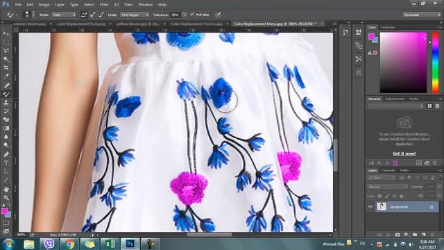Select the Crop tool
The image size is (444, 250).
pyautogui.click(x=6, y=68)
